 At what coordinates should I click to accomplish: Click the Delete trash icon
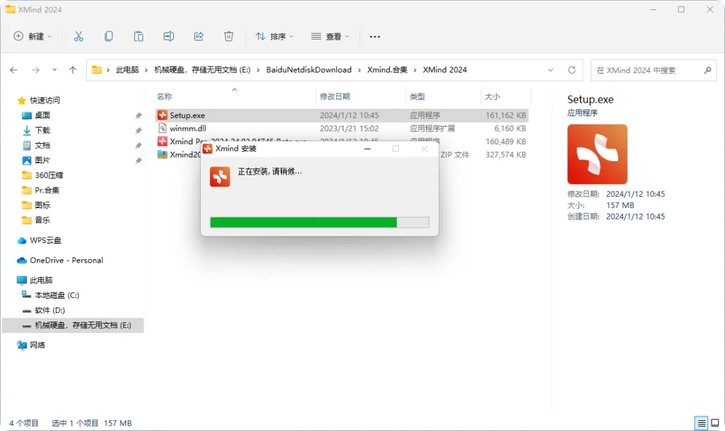coord(228,36)
